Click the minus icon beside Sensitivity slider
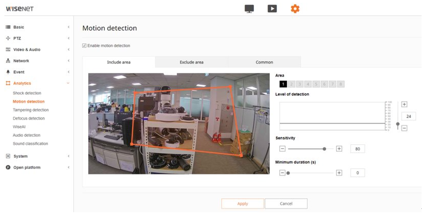This screenshot has height=213, width=422. click(x=283, y=149)
